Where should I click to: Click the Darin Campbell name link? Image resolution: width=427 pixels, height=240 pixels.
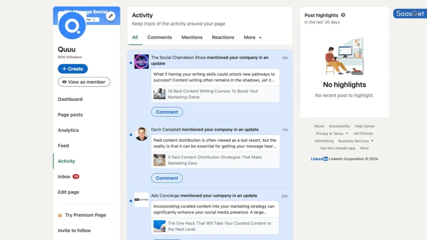tap(166, 130)
